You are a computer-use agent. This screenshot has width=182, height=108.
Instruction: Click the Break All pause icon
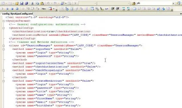[7, 9]
